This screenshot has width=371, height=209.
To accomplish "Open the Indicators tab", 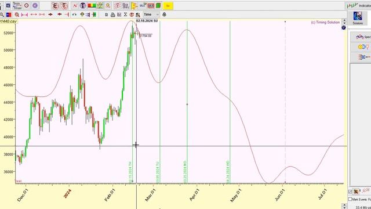I will 359,5.
